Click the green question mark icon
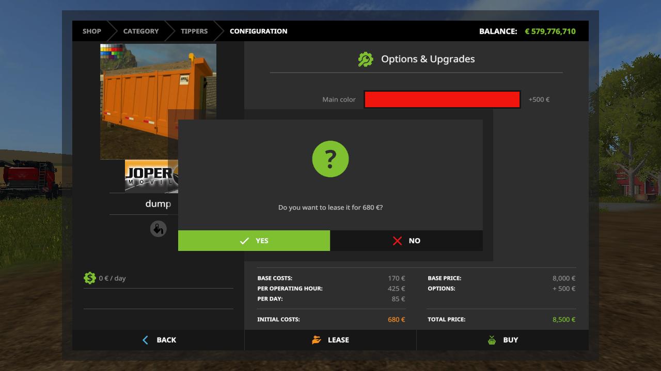Screen dimensions: 661x371 [330, 159]
